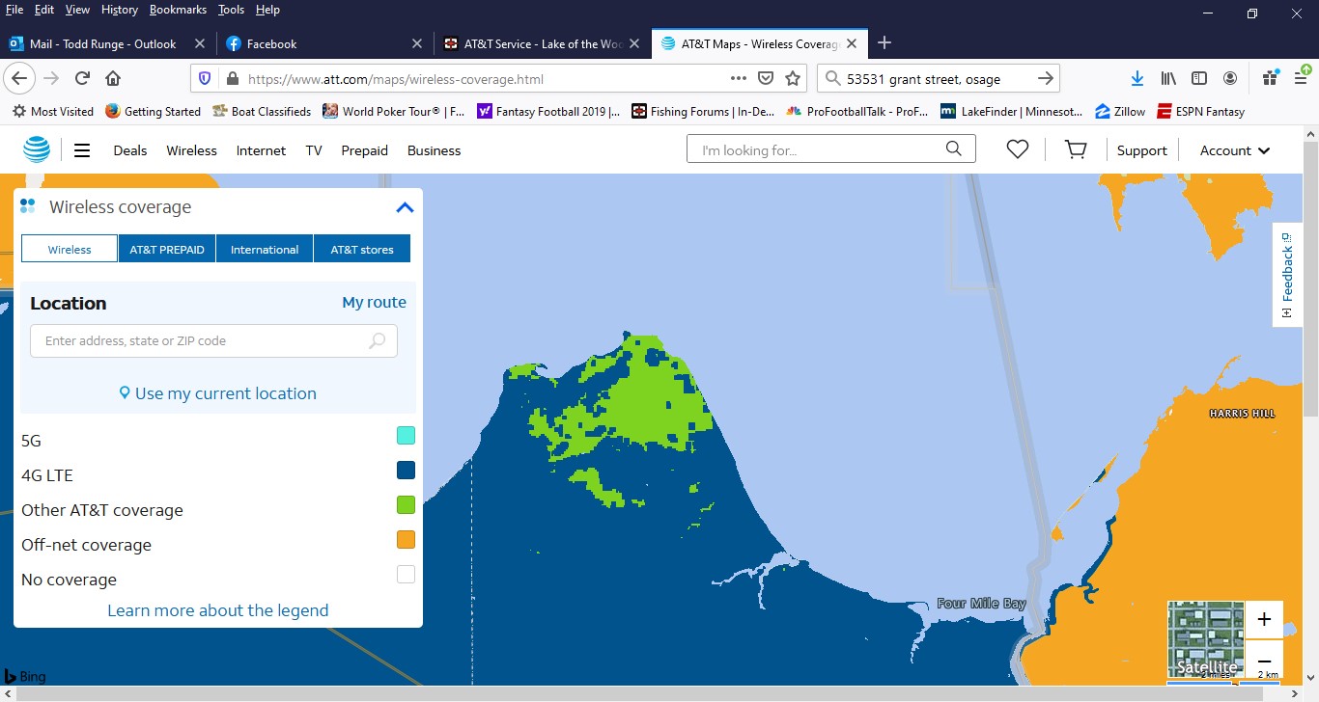The height and width of the screenshot is (702, 1319).
Task: Click the magnifier in location field
Action: [x=378, y=340]
